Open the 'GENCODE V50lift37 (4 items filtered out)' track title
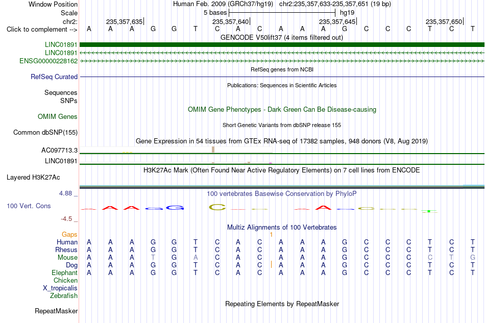This screenshot has width=485, height=323. click(x=281, y=38)
